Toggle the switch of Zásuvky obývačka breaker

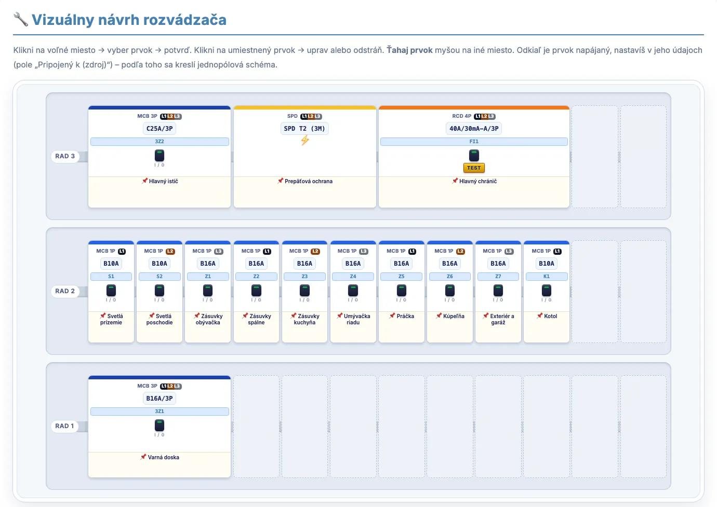click(208, 290)
